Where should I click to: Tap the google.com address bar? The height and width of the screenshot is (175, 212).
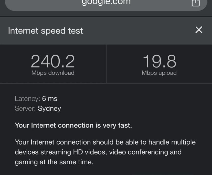click(x=106, y=3)
